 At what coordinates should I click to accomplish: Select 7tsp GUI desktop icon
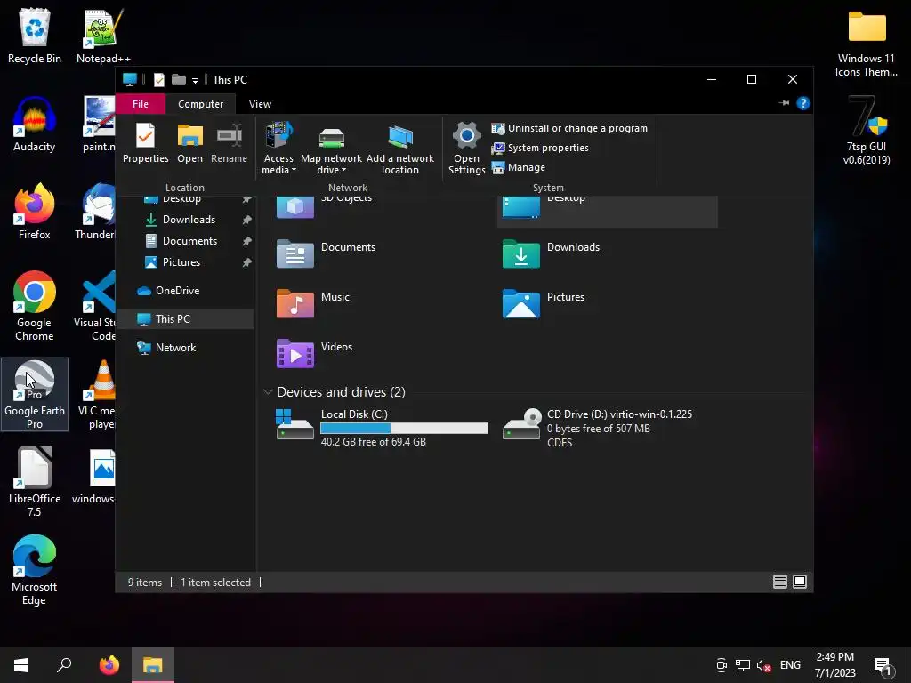(867, 132)
